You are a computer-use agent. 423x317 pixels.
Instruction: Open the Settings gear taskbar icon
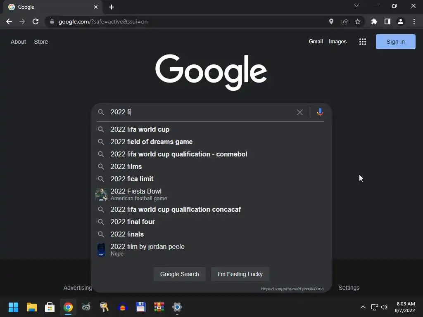tap(177, 307)
